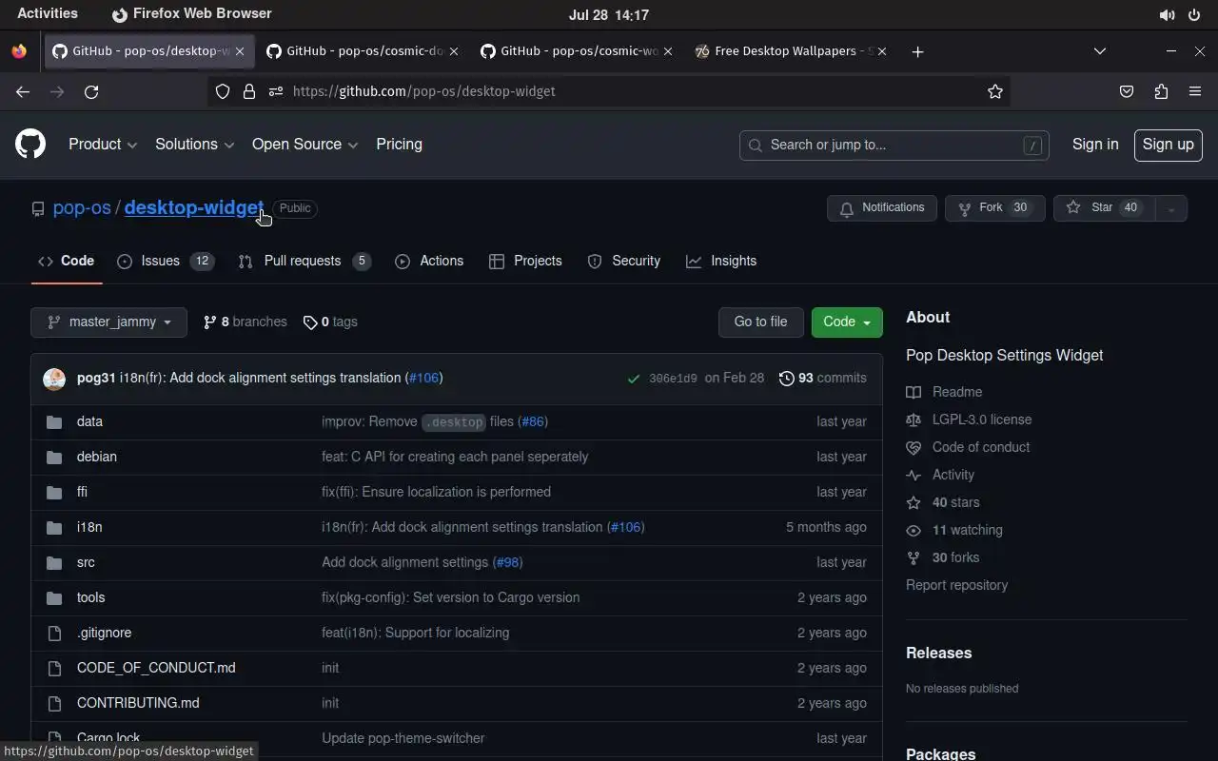The width and height of the screenshot is (1218, 761).
Task: Switch to the cosmic-do browser tab
Action: pos(363,51)
